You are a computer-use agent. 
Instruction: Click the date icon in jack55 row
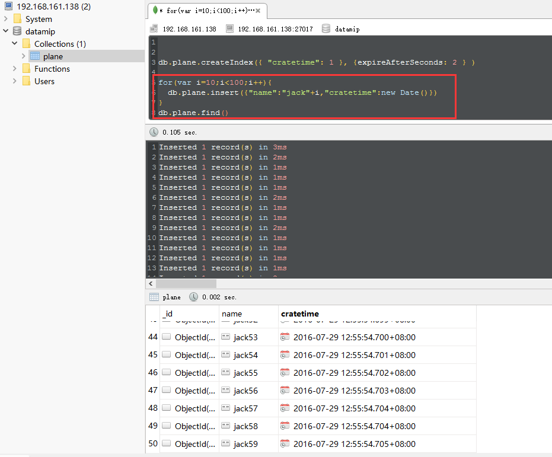285,373
